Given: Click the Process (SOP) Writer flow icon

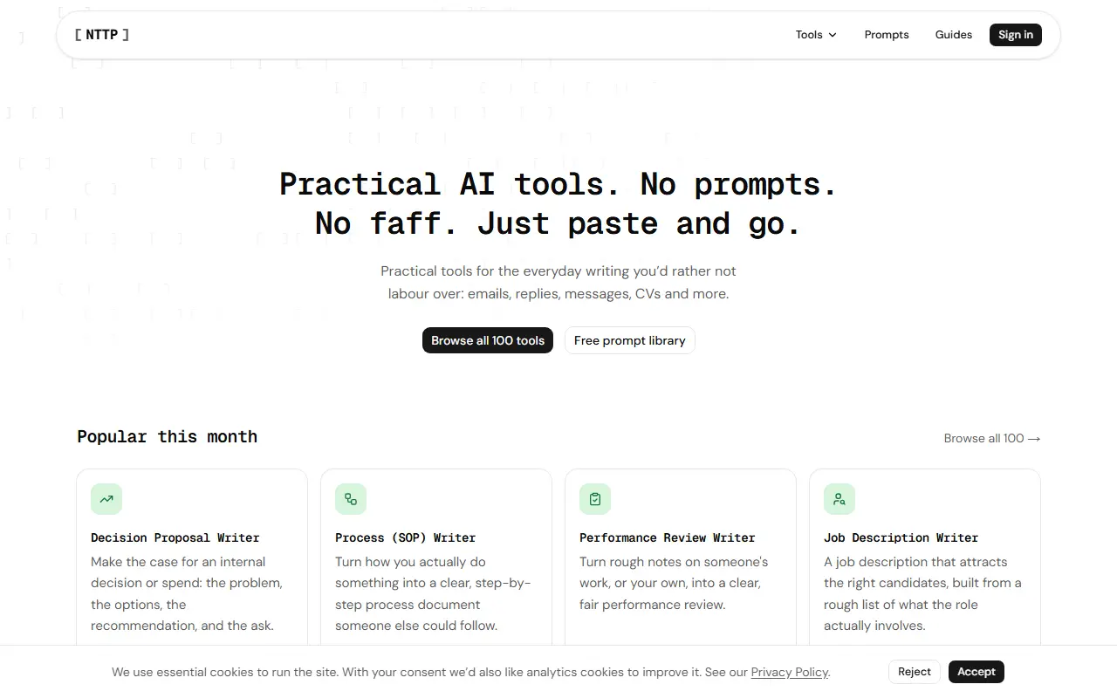Looking at the screenshot, I should click(x=351, y=499).
